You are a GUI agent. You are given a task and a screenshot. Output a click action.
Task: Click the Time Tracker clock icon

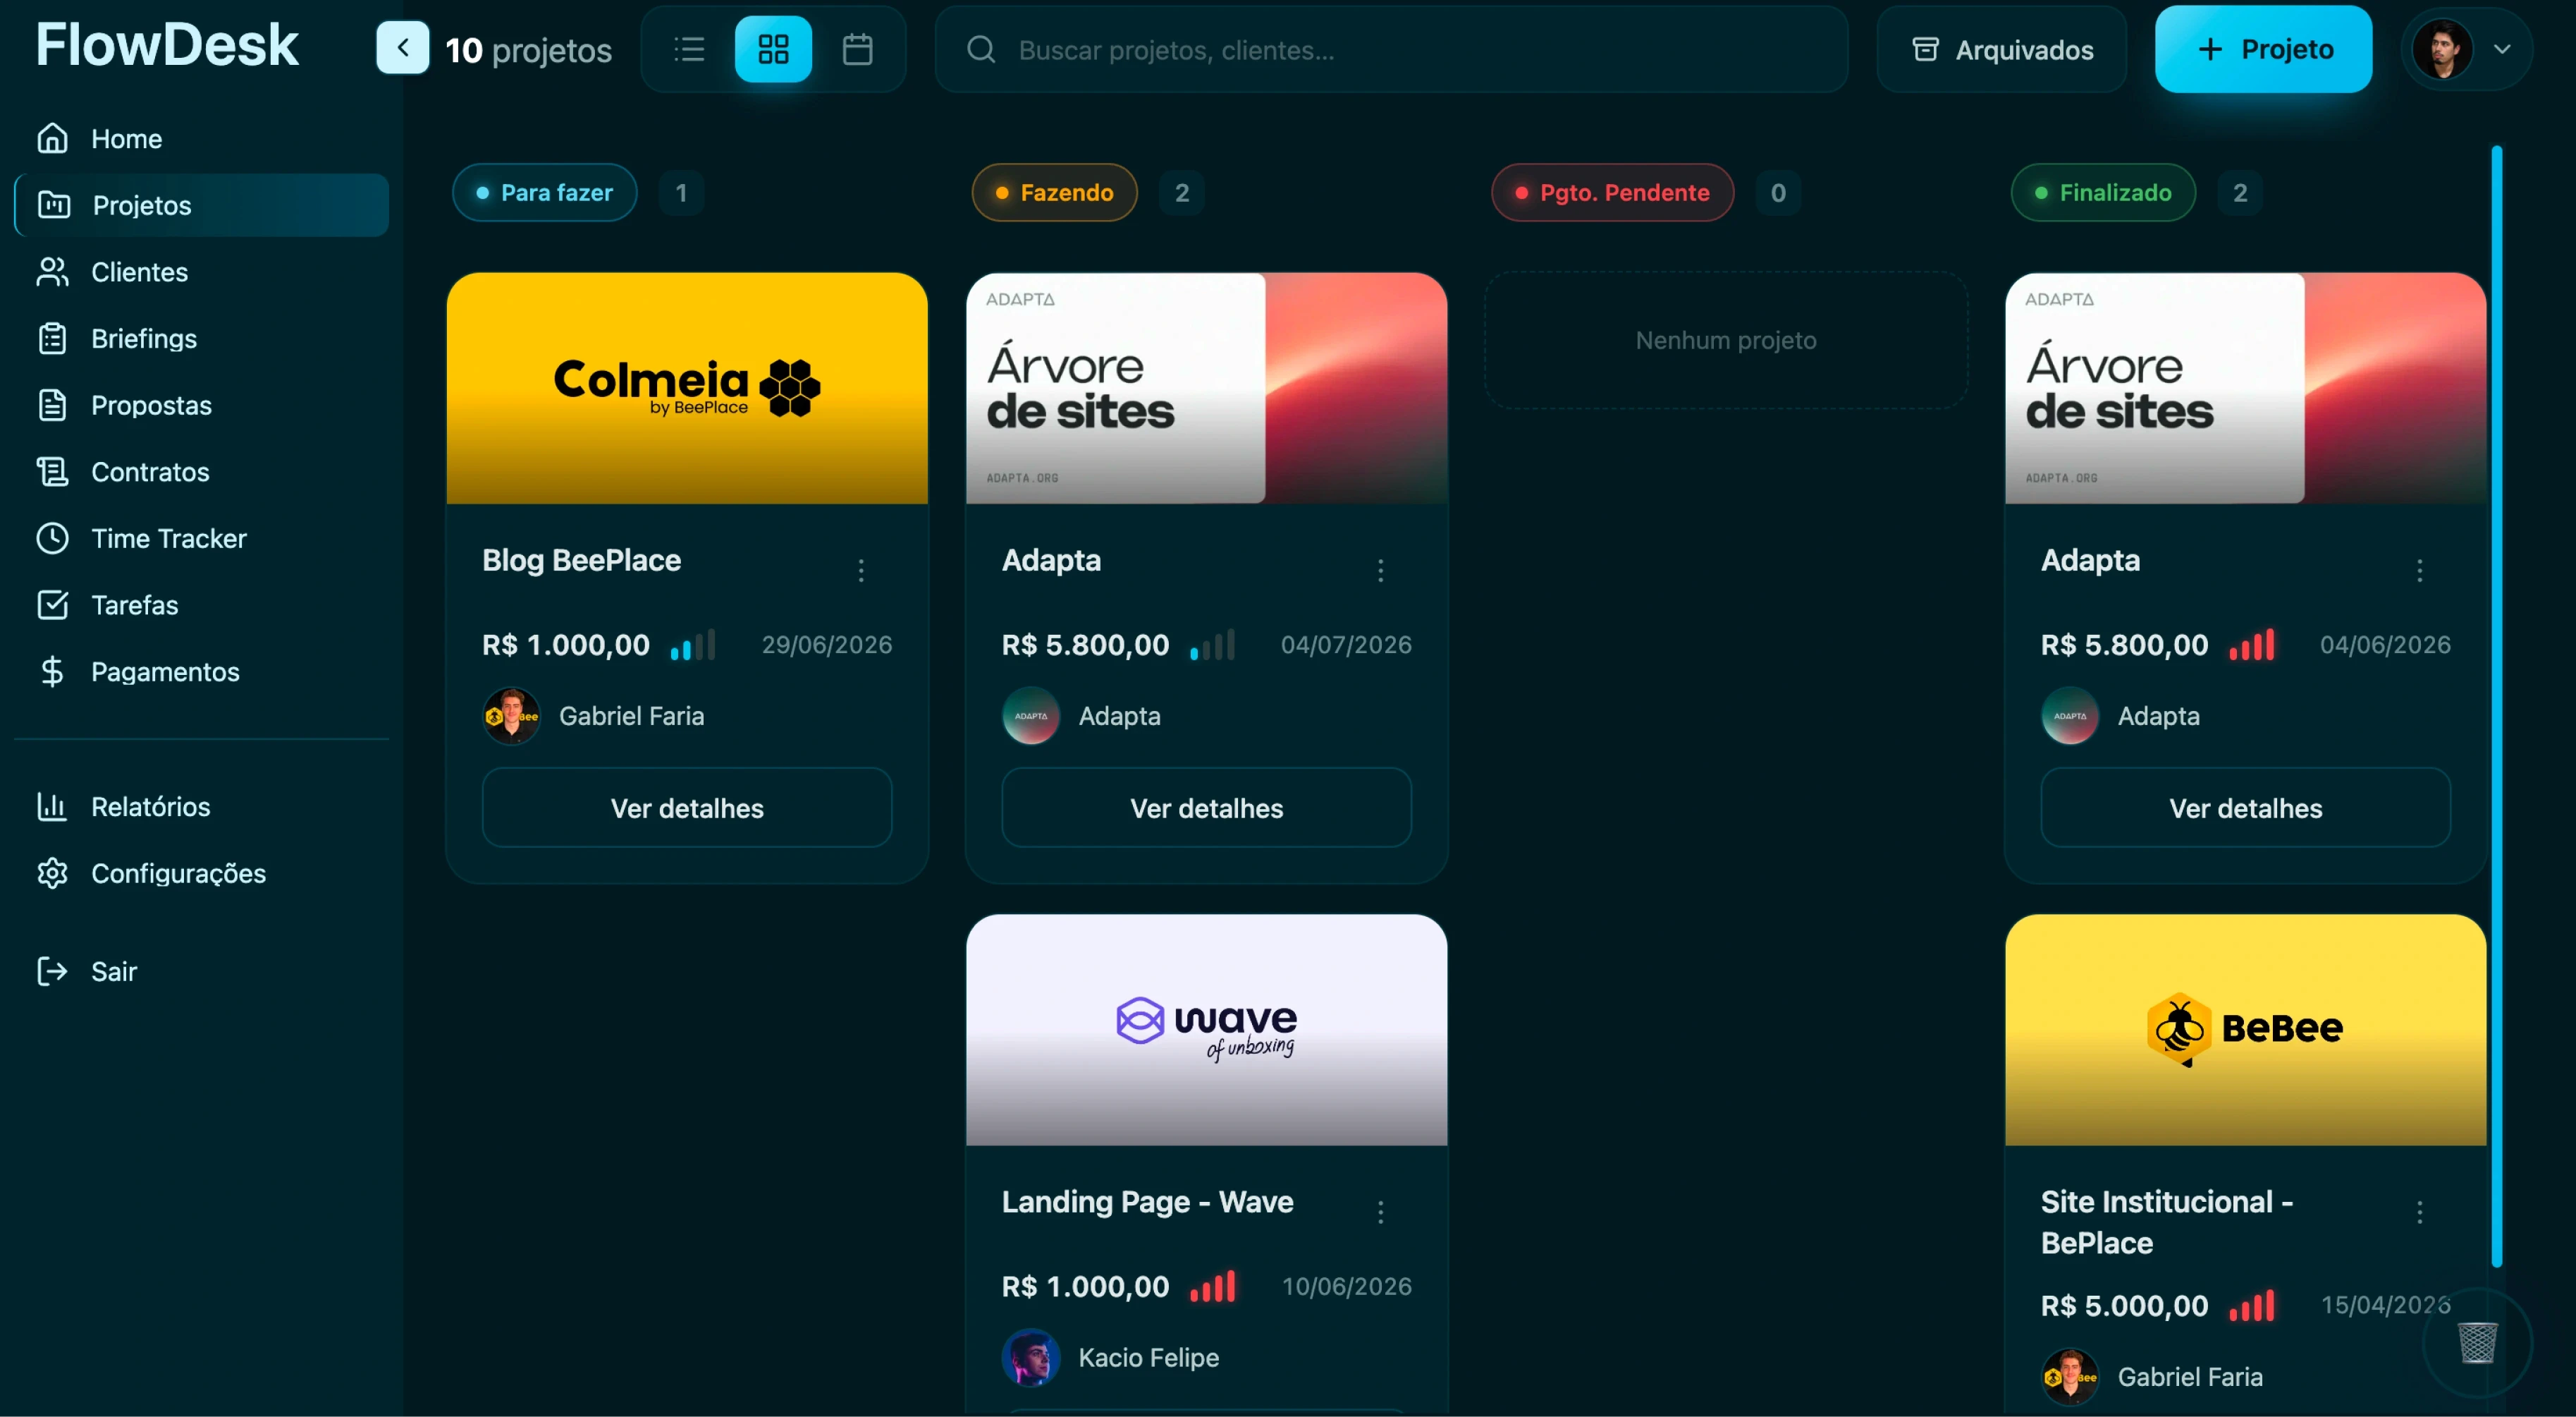tap(52, 538)
